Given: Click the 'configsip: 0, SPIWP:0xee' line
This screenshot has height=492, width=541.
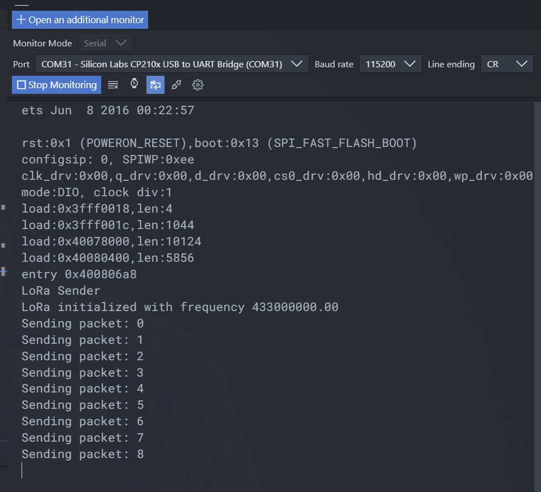Looking at the screenshot, I should [x=107, y=159].
